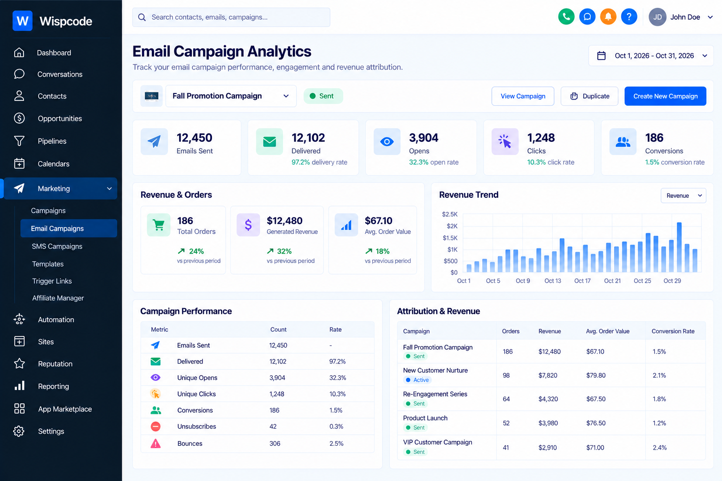Image resolution: width=722 pixels, height=481 pixels.
Task: Open the VIP Customer Campaign link
Action: tap(437, 442)
